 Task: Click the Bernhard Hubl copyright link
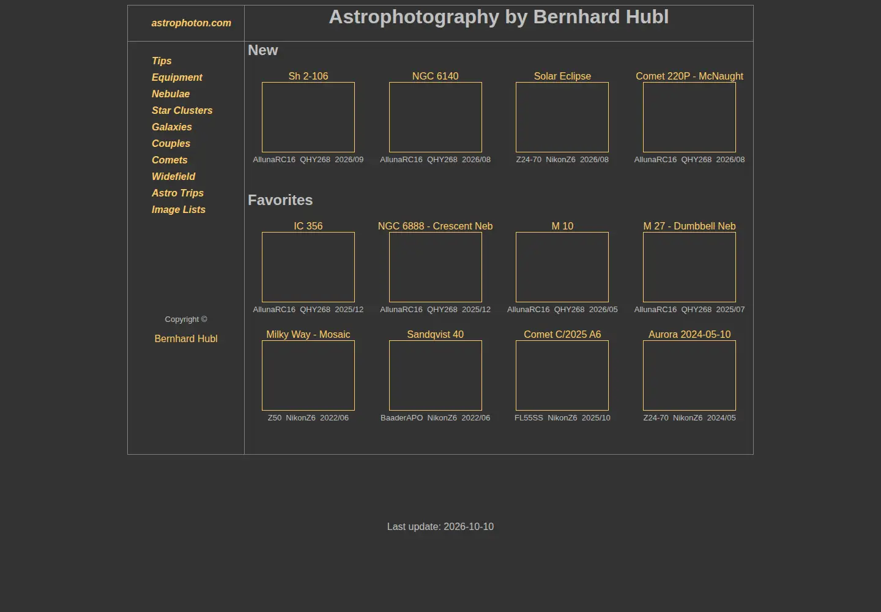point(186,338)
